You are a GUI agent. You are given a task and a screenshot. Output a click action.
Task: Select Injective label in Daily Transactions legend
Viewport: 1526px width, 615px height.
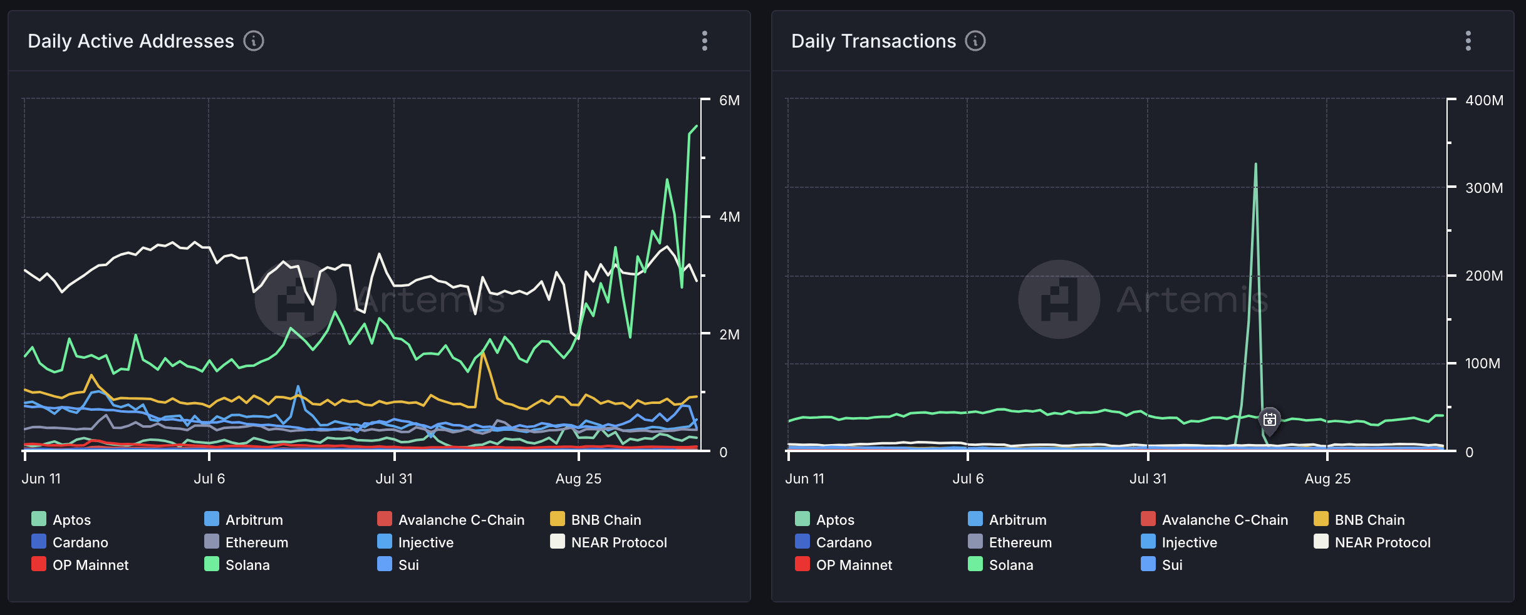(1189, 542)
